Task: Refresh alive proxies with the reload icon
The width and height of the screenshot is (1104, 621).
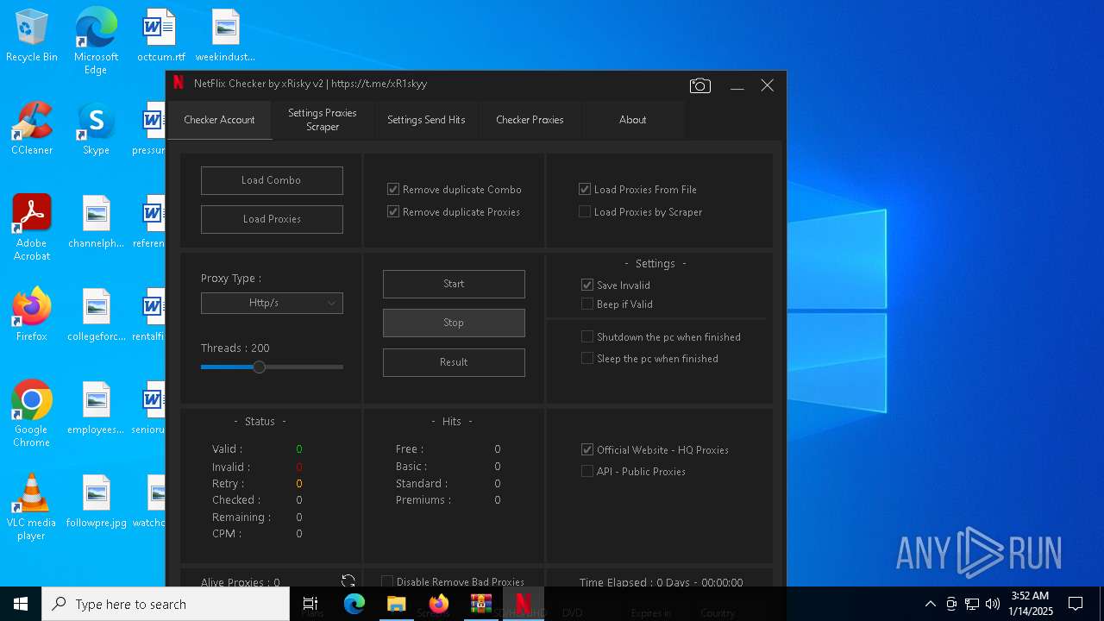Action: (348, 582)
